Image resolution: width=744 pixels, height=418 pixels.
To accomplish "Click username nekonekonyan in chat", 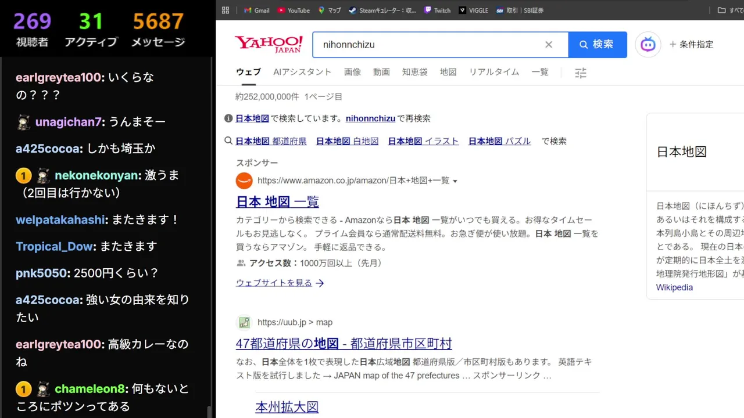I will 96,175.
